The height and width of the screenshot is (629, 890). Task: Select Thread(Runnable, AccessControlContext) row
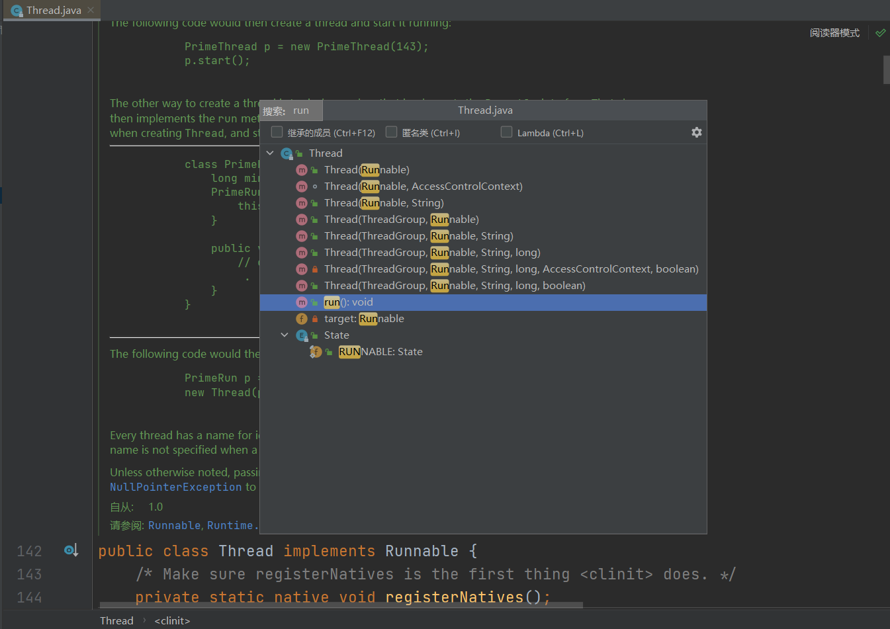tap(483, 186)
